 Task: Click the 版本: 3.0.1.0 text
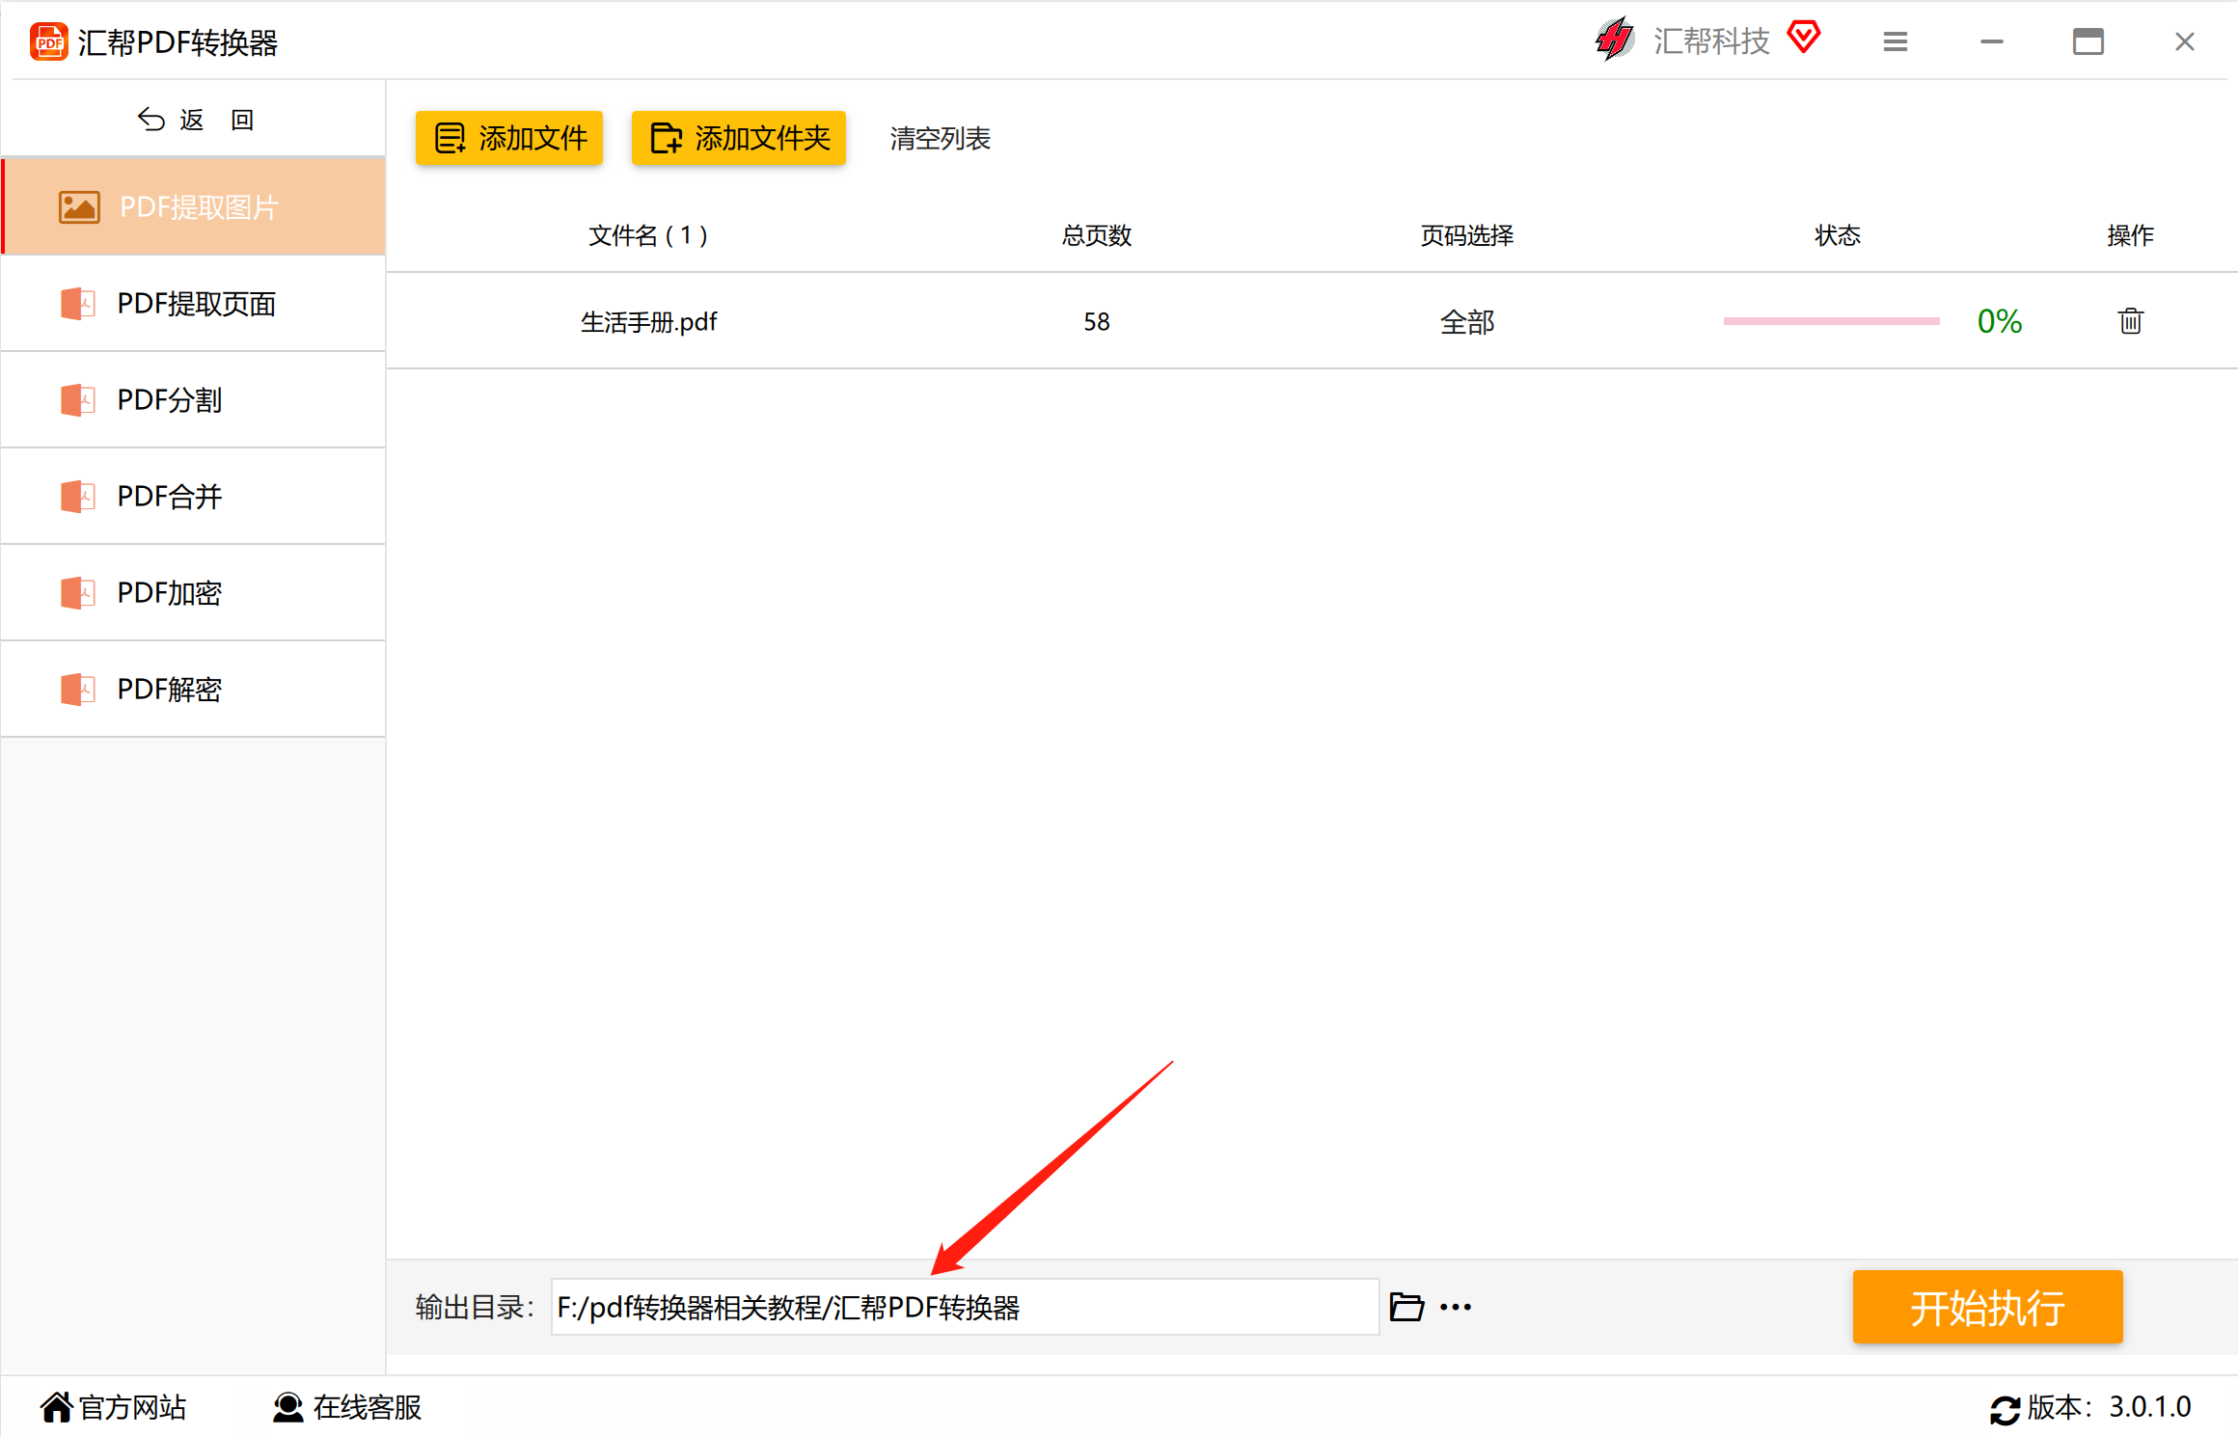tap(2109, 1407)
